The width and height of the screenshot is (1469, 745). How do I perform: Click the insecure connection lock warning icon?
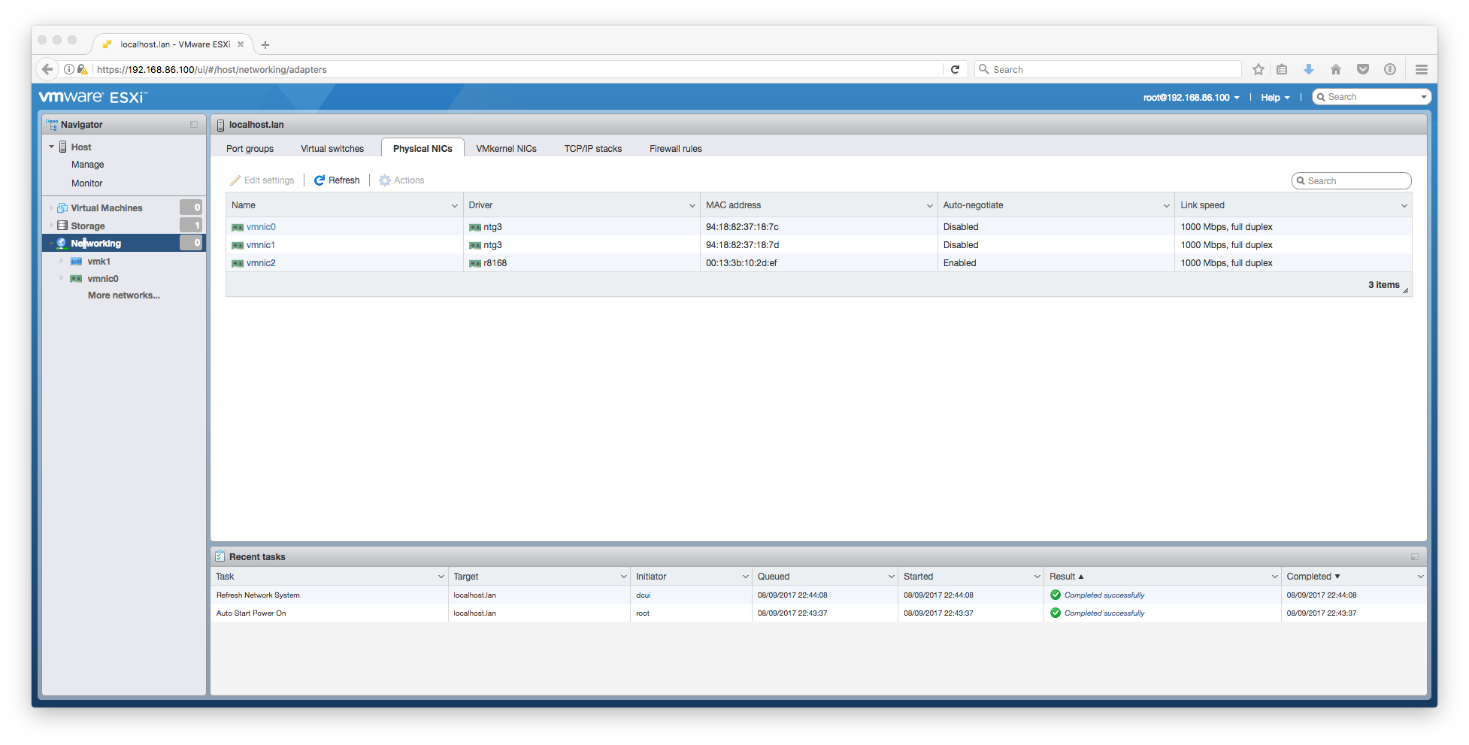coord(83,69)
